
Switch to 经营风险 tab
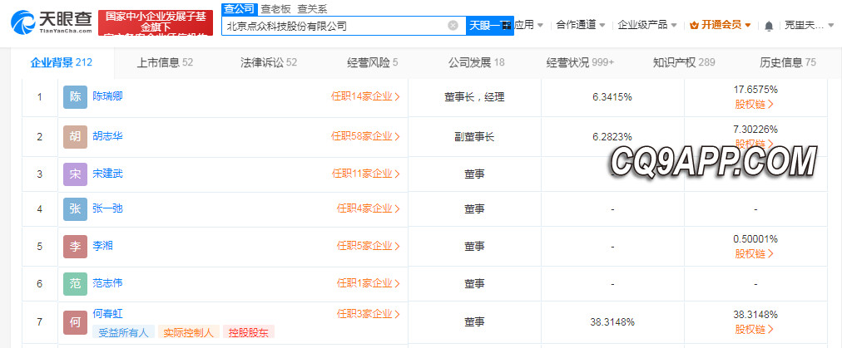(x=372, y=63)
